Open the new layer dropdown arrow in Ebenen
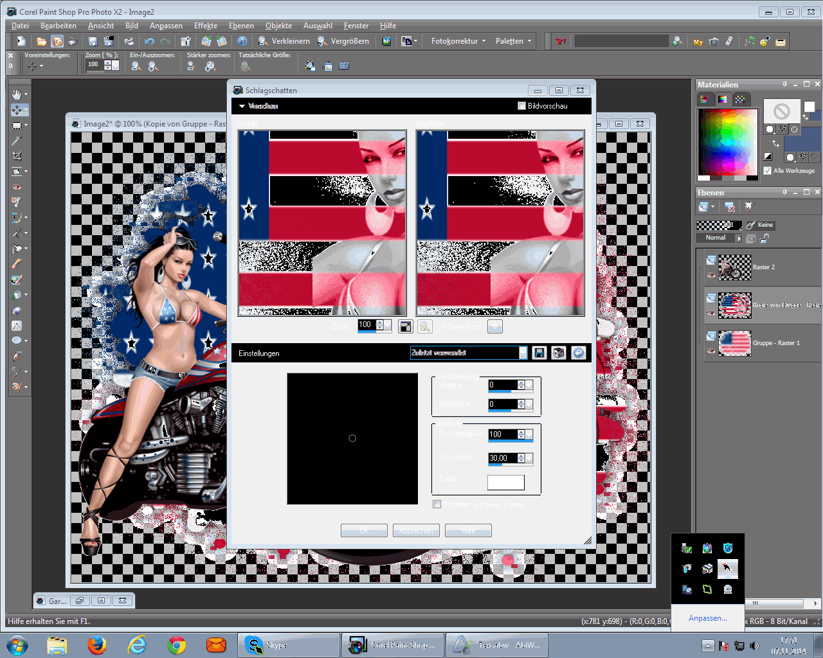Image resolution: width=823 pixels, height=658 pixels. pyautogui.click(x=712, y=207)
